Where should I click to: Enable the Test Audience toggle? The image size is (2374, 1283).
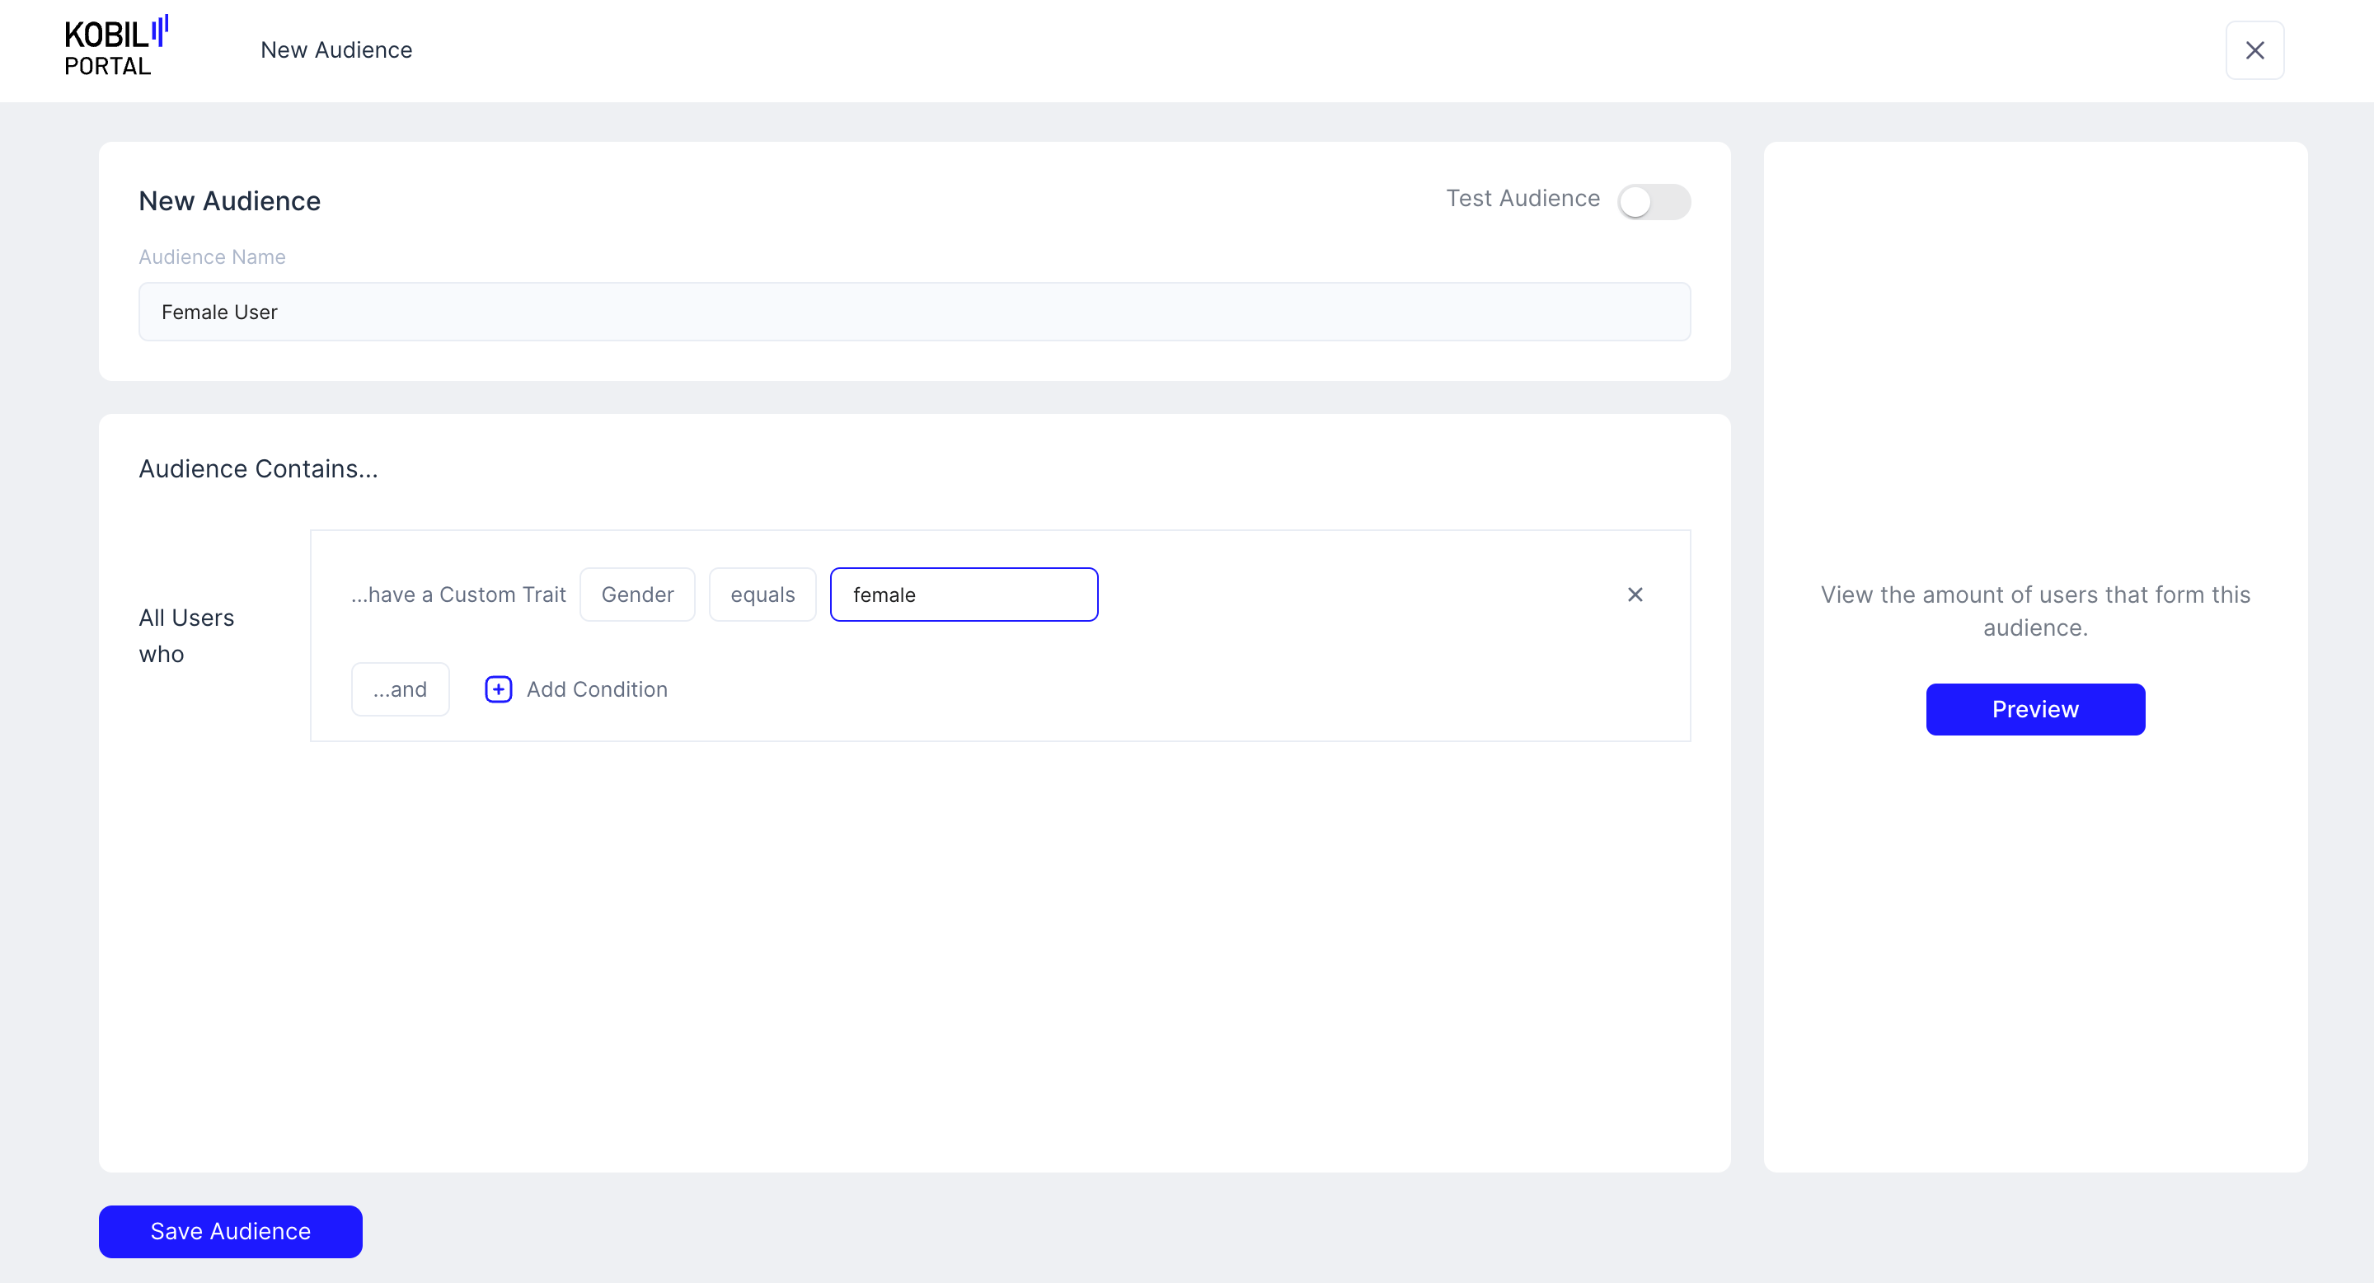1653,202
